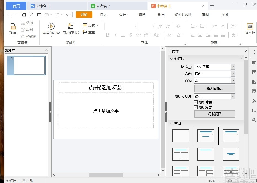Screen dimensions: 257x183
Task: Open the 格式 16:9 屏幕 dropdown
Action: point(232,67)
